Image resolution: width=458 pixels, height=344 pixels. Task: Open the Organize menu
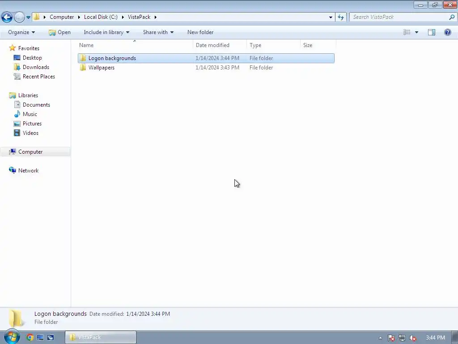(x=21, y=32)
